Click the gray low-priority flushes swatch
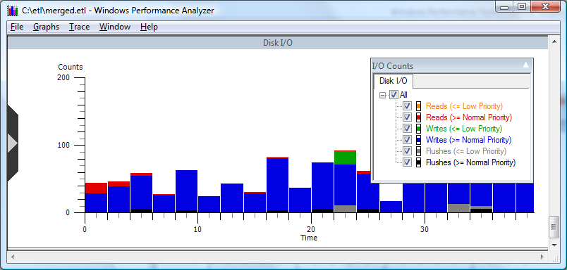 [418, 150]
